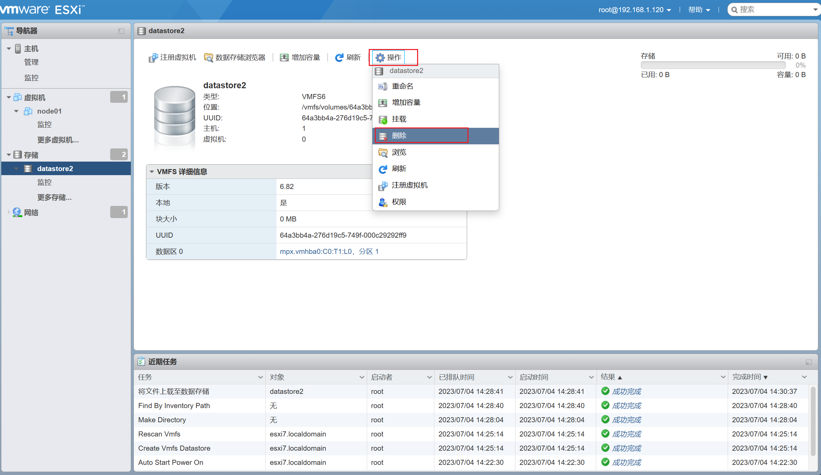Collapse the VMFS 详细信息 section
Image resolution: width=821 pixels, height=475 pixels.
click(152, 172)
